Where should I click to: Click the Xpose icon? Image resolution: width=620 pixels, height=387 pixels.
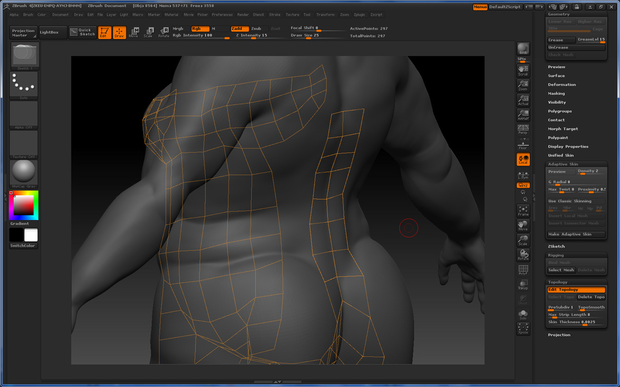click(x=523, y=329)
